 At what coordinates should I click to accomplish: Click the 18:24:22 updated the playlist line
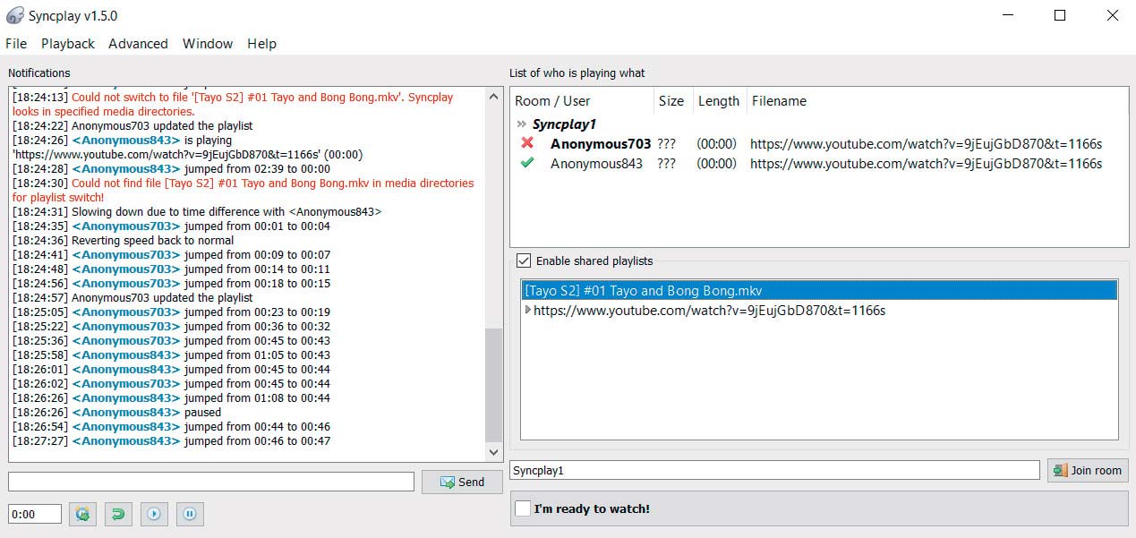[x=132, y=125]
